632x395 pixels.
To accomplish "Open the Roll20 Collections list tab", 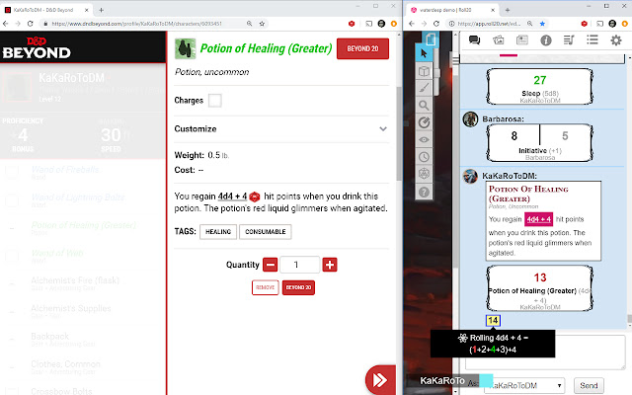I will pyautogui.click(x=592, y=39).
